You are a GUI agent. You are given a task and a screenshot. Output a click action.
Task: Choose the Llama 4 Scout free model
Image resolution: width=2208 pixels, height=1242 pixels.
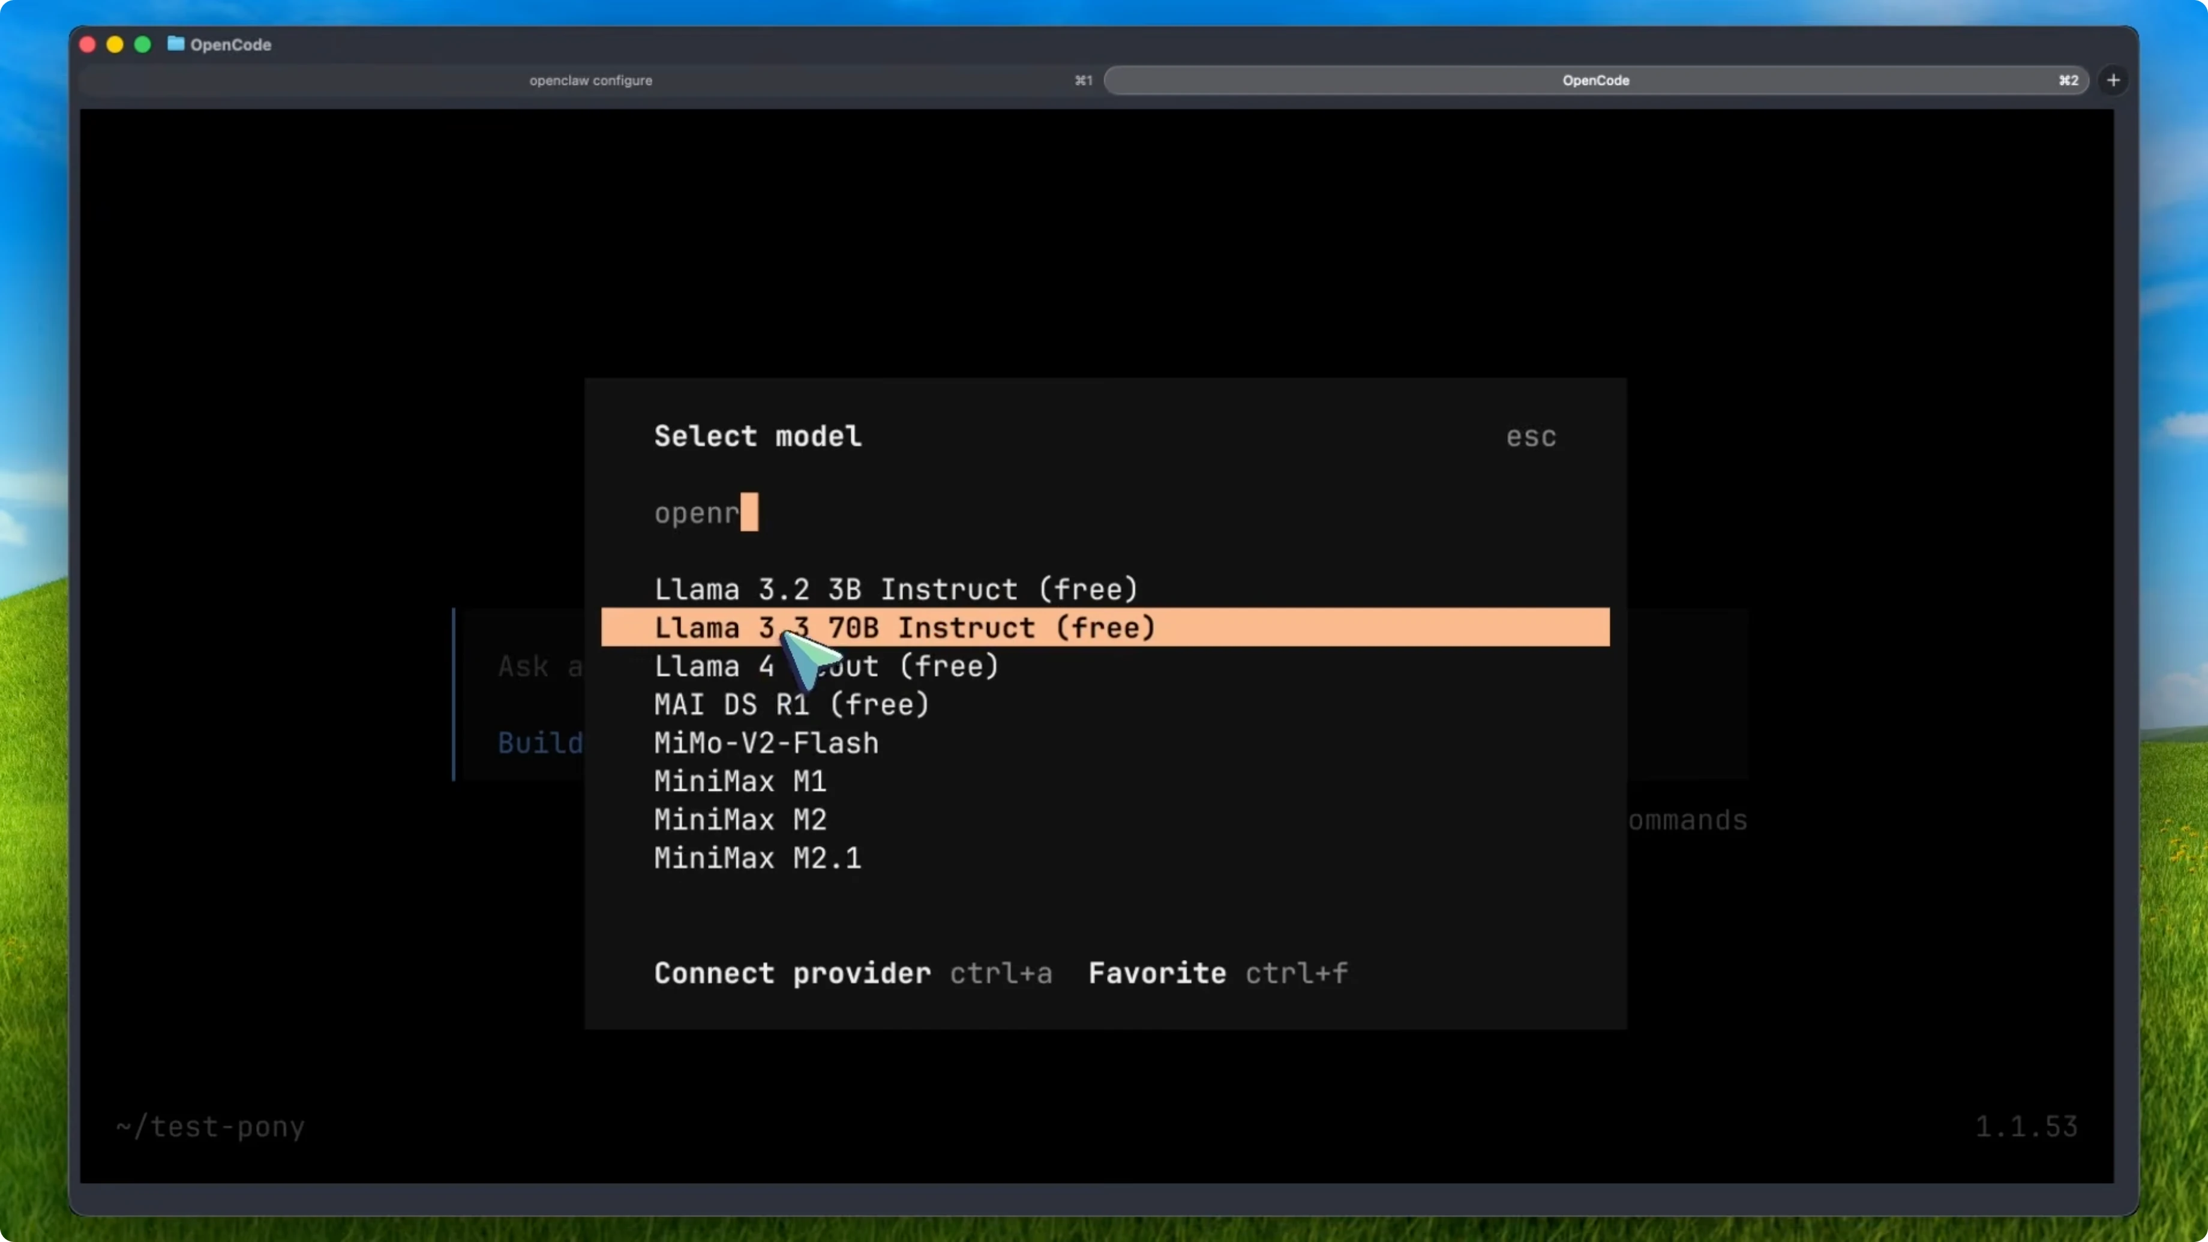tap(826, 666)
